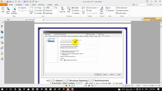
Task: Click the Print icon in quick access toolbar
Action: 10,2
